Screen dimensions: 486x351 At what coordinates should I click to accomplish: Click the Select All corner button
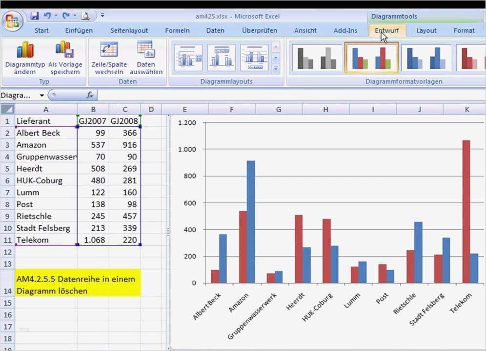[7, 109]
